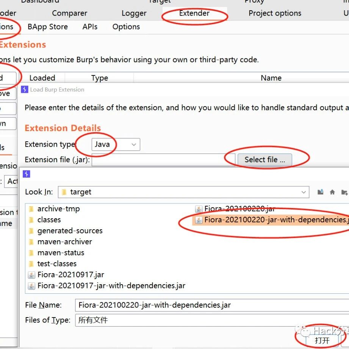This screenshot has width=349, height=349.
Task: Click the Fiora-202100220.jar Java file icon
Action: 199,209
